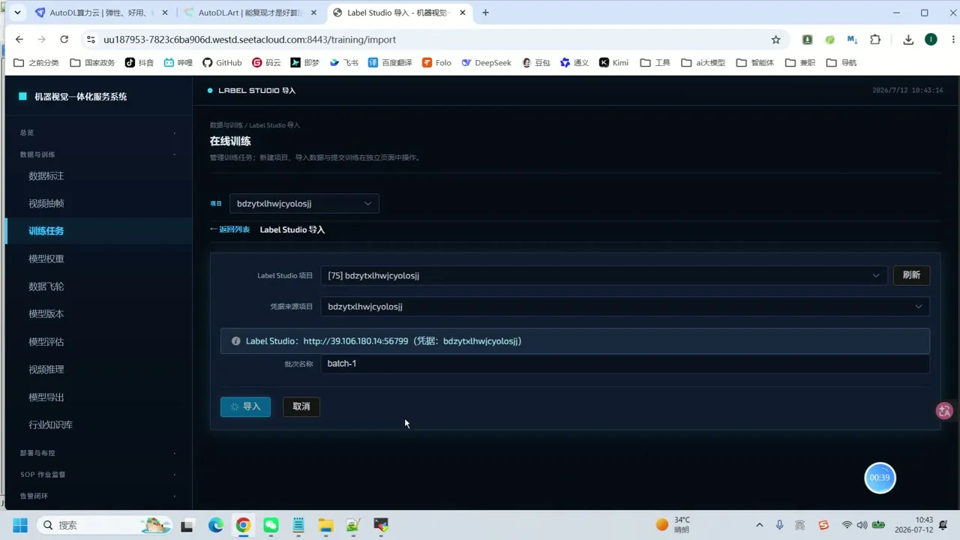Select 模型权重 in the sidebar

click(x=46, y=259)
